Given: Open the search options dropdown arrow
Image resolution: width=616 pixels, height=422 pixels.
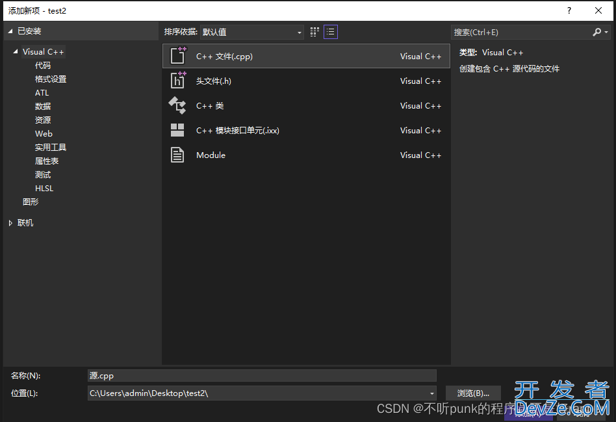Looking at the screenshot, I should tap(606, 33).
